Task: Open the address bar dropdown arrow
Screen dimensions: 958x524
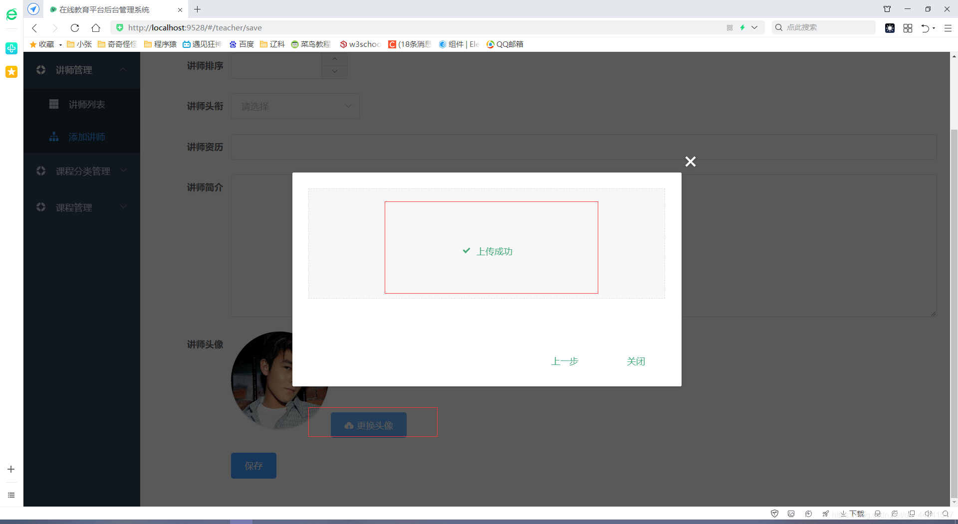Action: 754,28
